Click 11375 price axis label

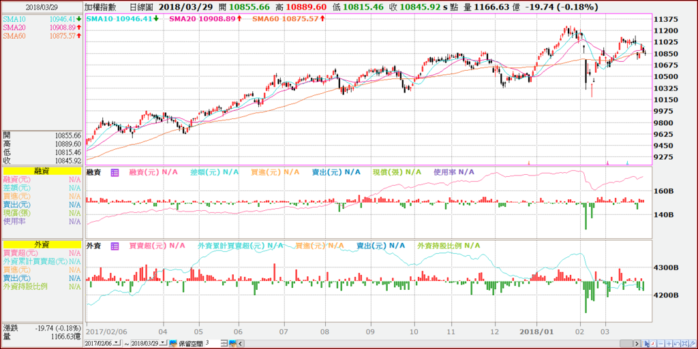point(666,19)
